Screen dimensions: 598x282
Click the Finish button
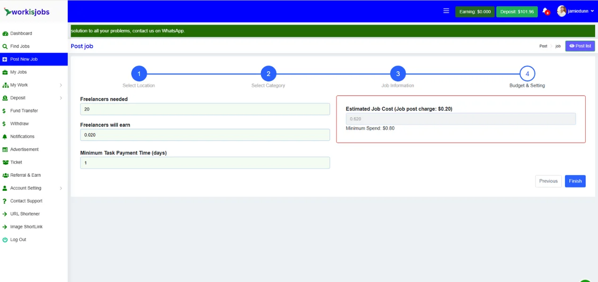[x=575, y=181]
